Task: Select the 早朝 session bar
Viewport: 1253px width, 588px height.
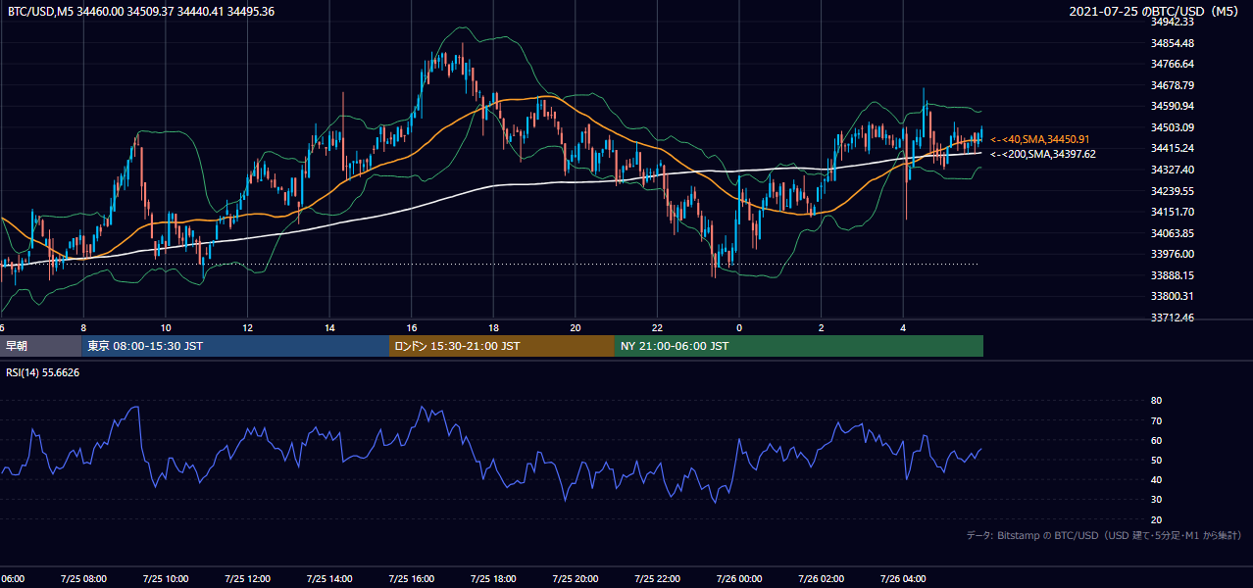Action: click(40, 346)
